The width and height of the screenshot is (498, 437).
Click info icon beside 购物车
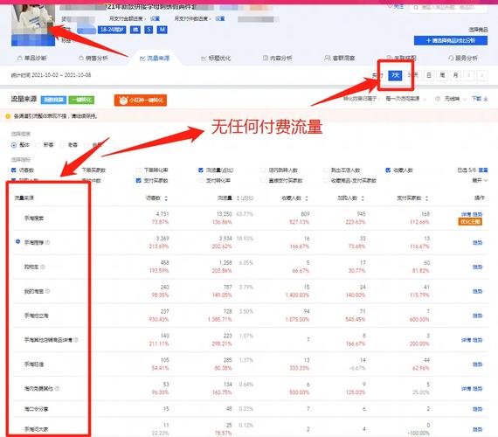pos(43,267)
